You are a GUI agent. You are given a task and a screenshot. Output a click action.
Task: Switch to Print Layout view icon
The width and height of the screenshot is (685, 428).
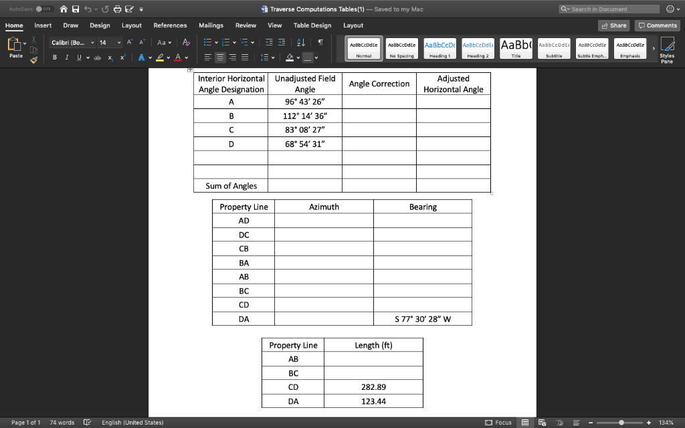tap(525, 423)
